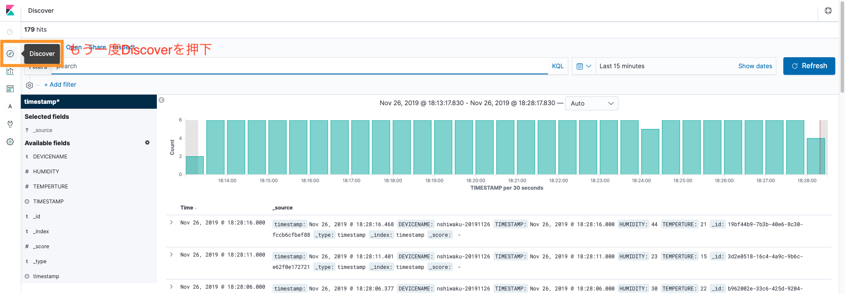Open Dev Tools wrench icon
This screenshot has height=294, width=845.
click(10, 124)
